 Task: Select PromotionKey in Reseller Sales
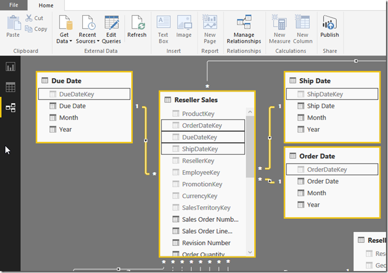tap(203, 184)
